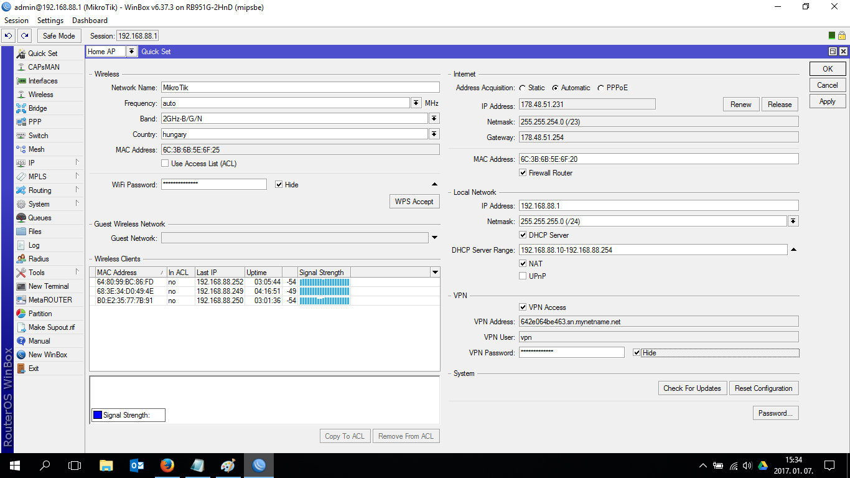Open the Home AP mode dropdown
This screenshot has height=478, width=850.
(132, 52)
